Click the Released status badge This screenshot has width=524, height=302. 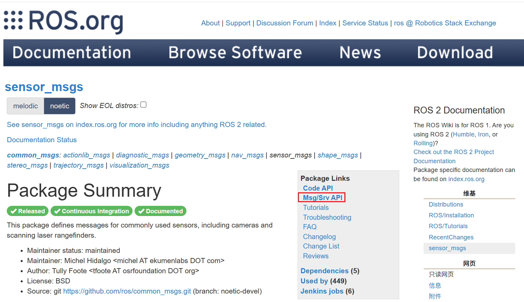27,211
